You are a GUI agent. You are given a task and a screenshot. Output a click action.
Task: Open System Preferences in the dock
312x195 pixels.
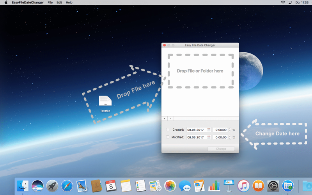tap(273, 186)
